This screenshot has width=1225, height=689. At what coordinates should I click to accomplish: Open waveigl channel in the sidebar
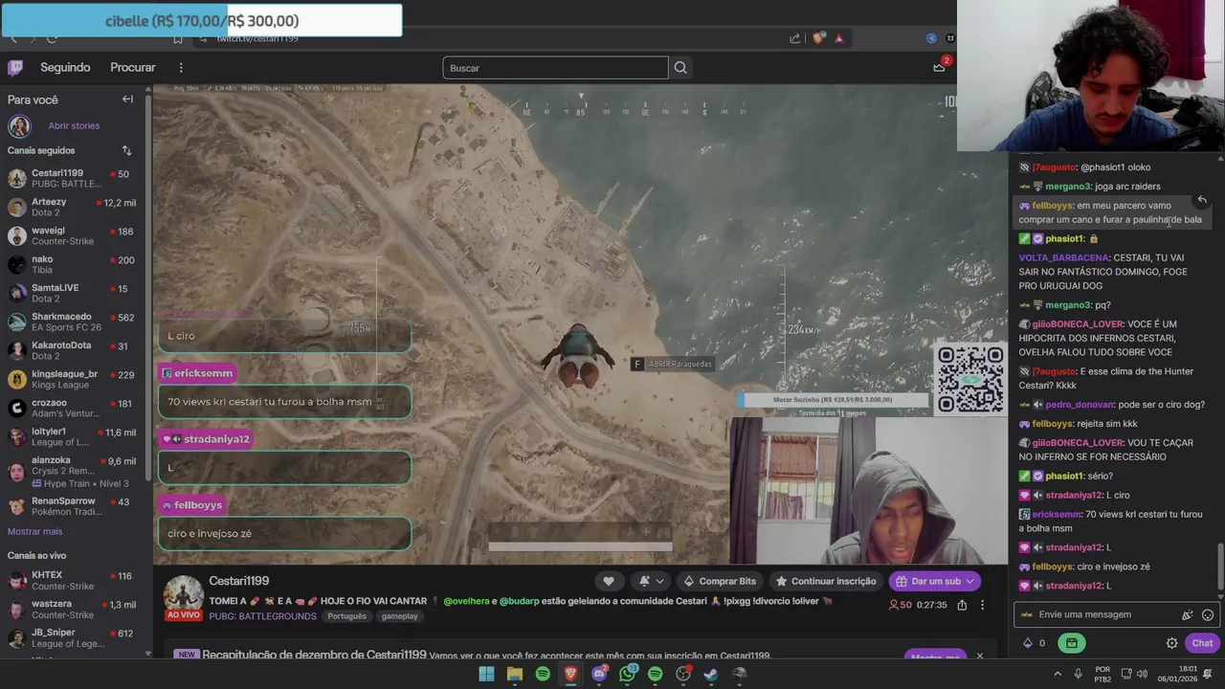[72, 235]
